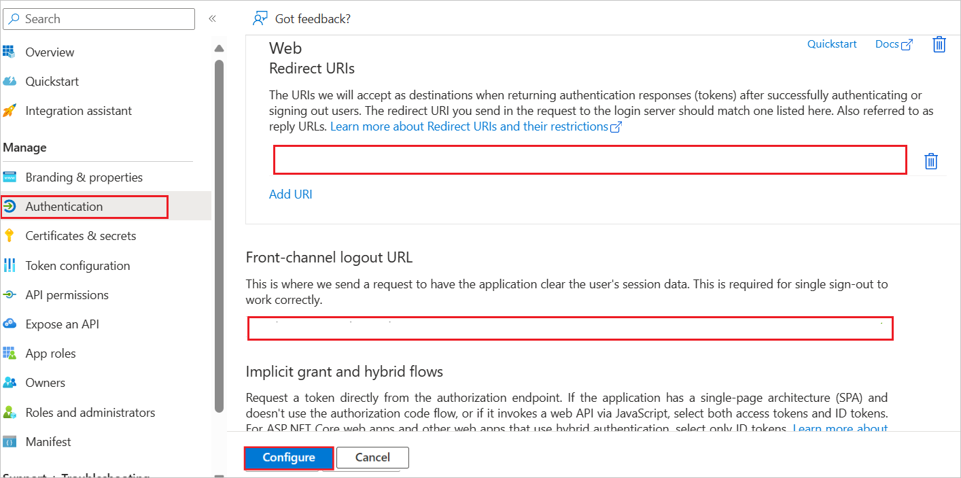
Task: Open the Overview sidebar icon
Action: click(9, 52)
